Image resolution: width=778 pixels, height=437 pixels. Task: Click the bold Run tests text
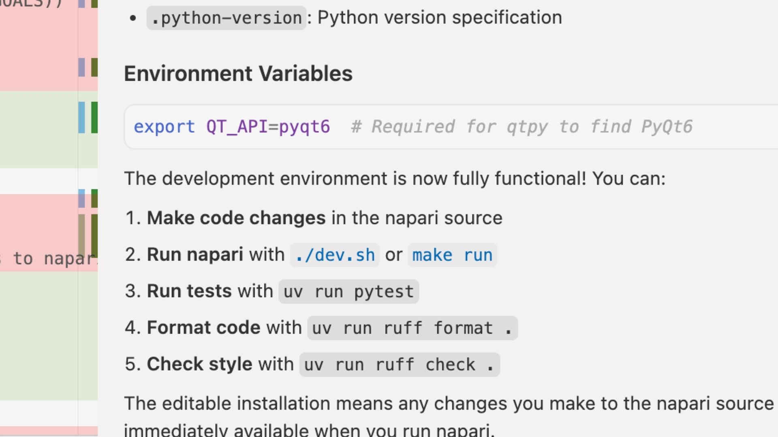(189, 291)
